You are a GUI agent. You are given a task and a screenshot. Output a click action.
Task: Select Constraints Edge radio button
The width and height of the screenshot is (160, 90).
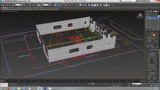tap(152, 77)
